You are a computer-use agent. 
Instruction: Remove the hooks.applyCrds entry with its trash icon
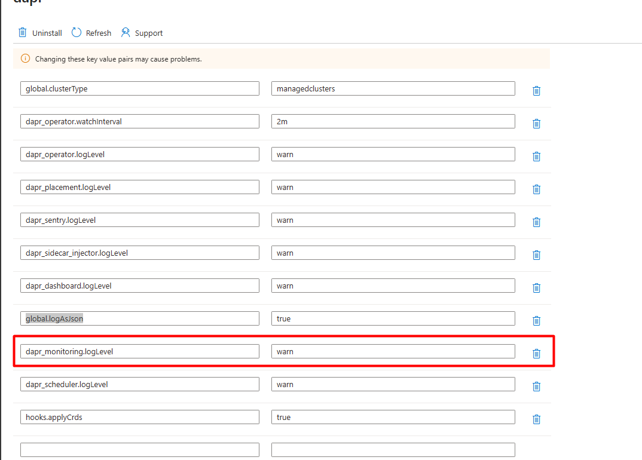(x=536, y=419)
